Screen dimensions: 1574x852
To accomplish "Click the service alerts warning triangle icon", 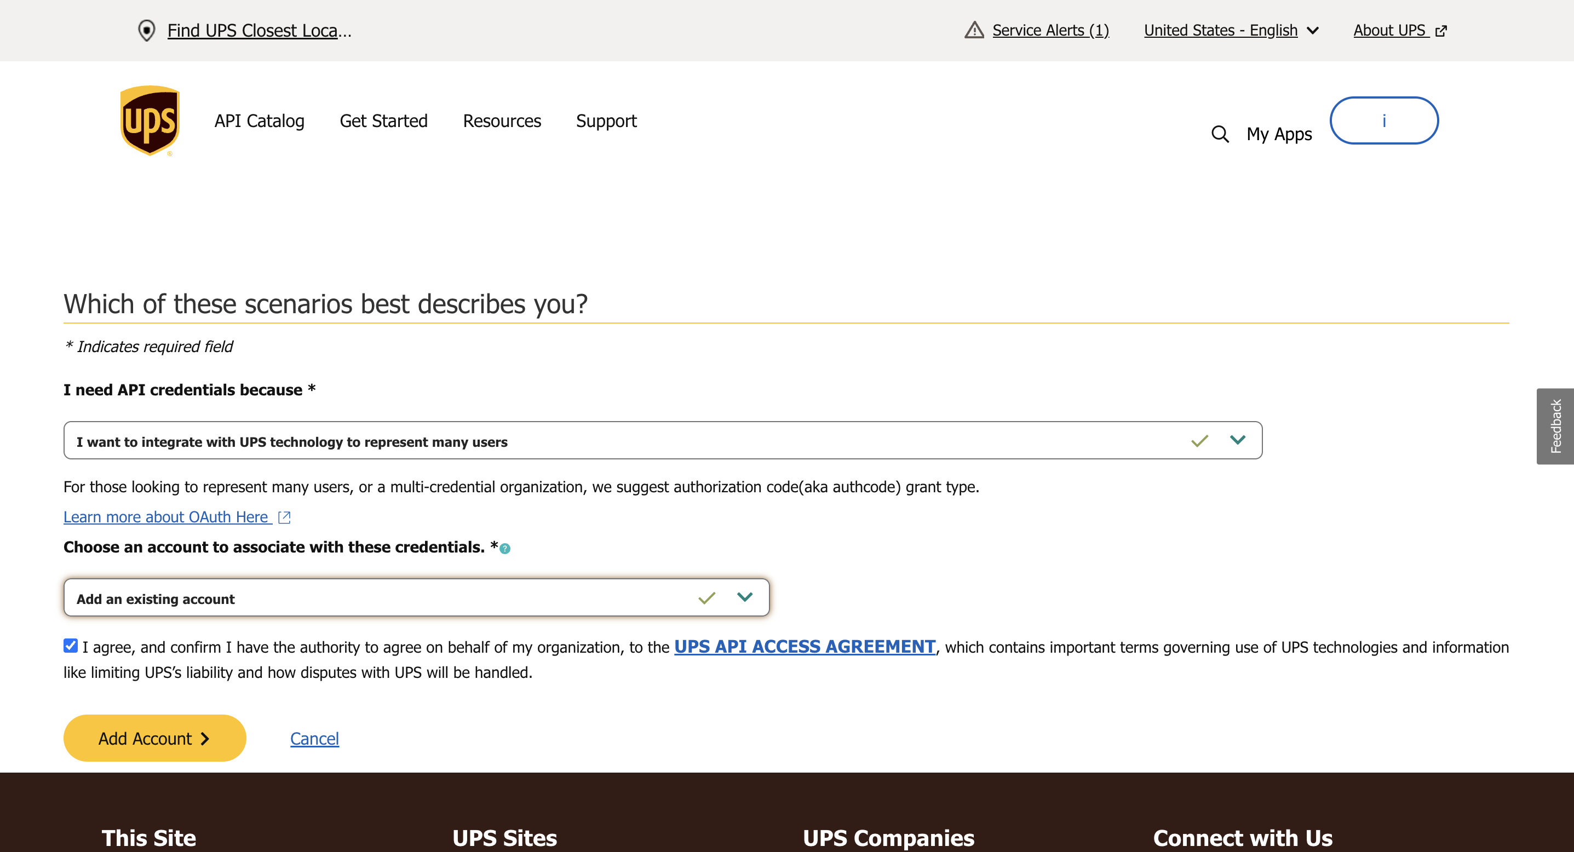I will click(974, 30).
